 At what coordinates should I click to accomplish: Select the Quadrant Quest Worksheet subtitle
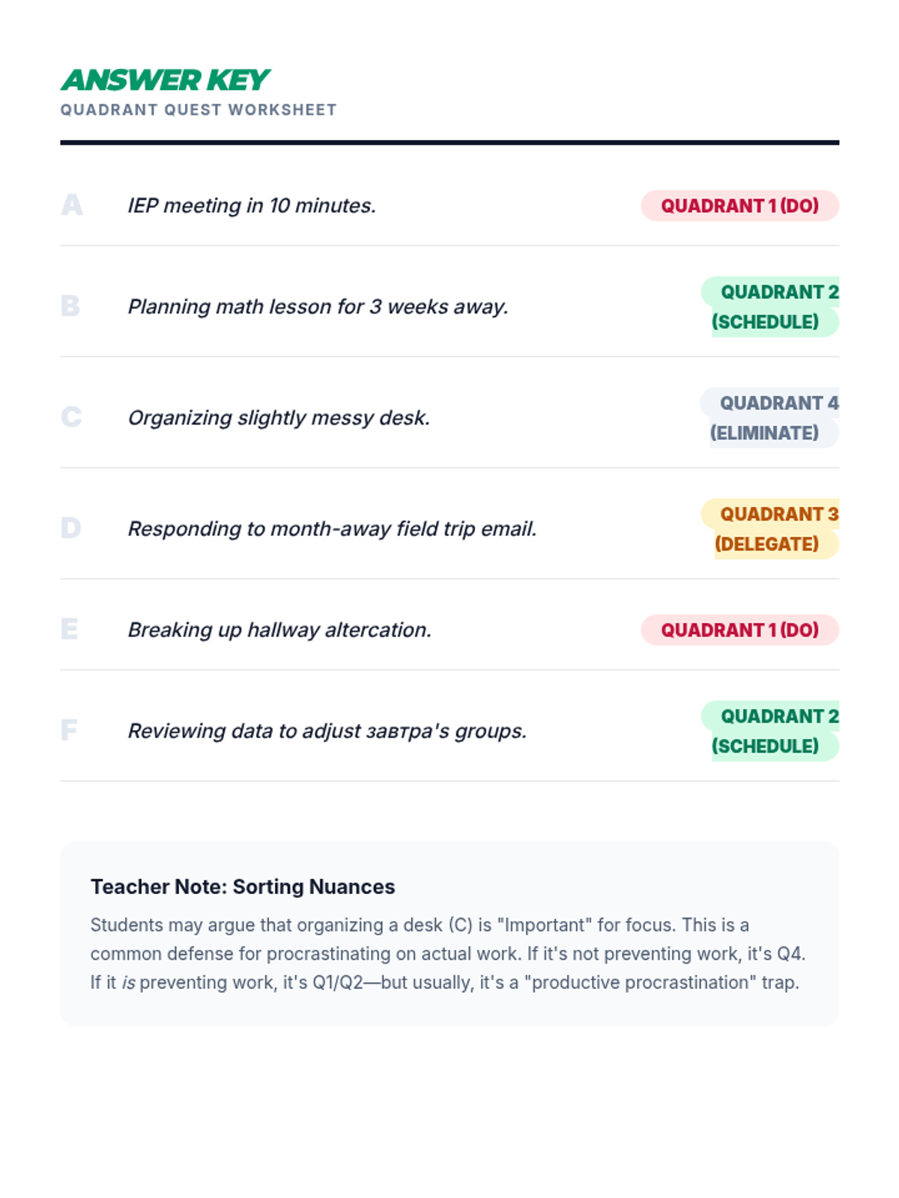click(x=199, y=110)
